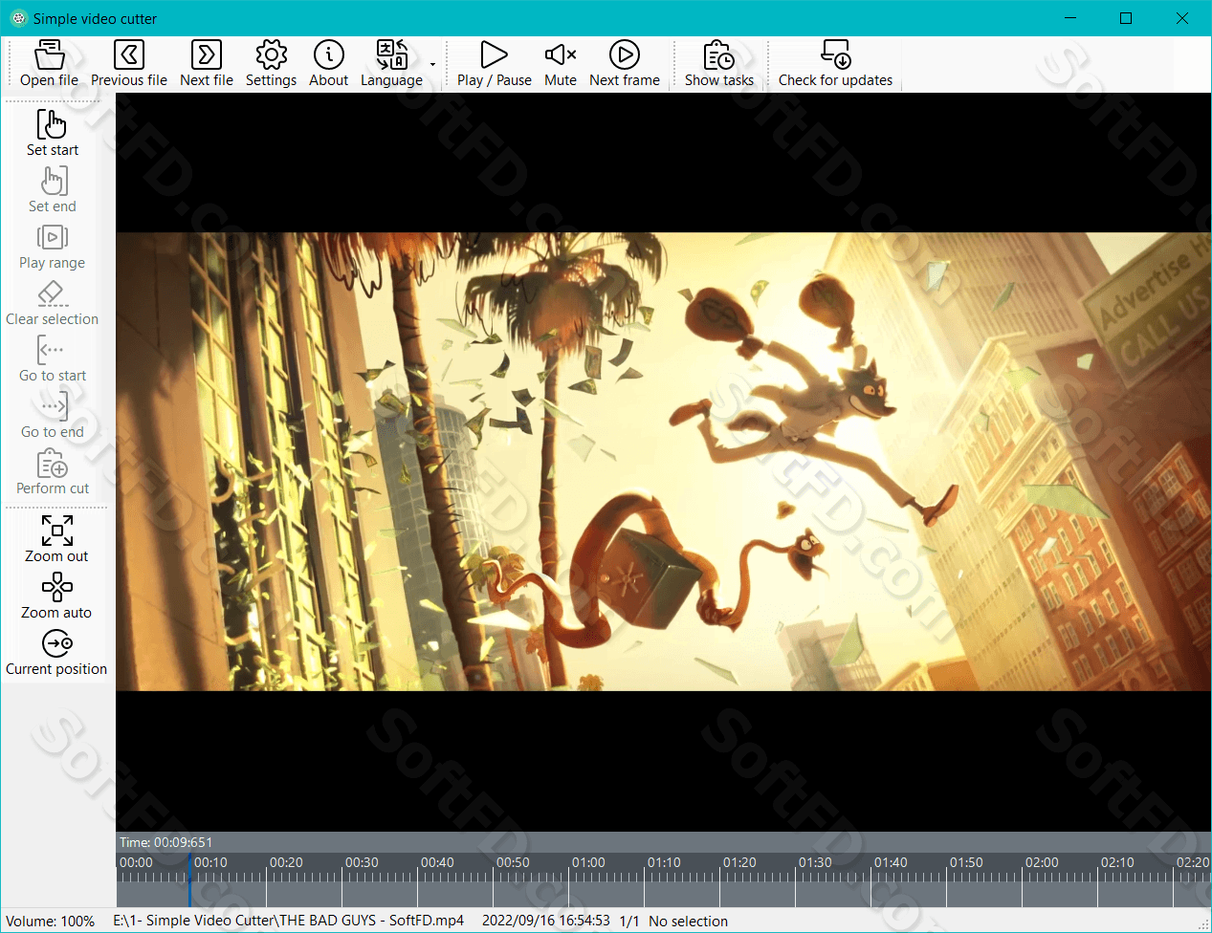1212x933 pixels.
Task: Play range of the selection
Action: (53, 245)
